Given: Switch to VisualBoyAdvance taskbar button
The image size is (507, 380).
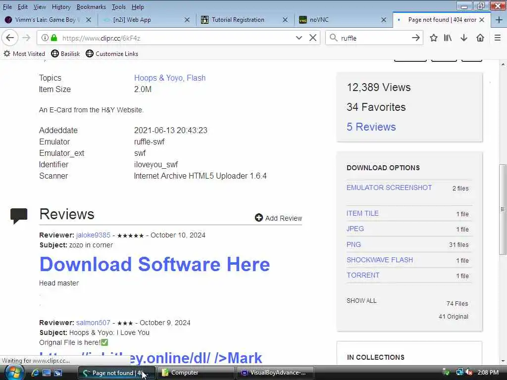Looking at the screenshot, I should coord(275,373).
